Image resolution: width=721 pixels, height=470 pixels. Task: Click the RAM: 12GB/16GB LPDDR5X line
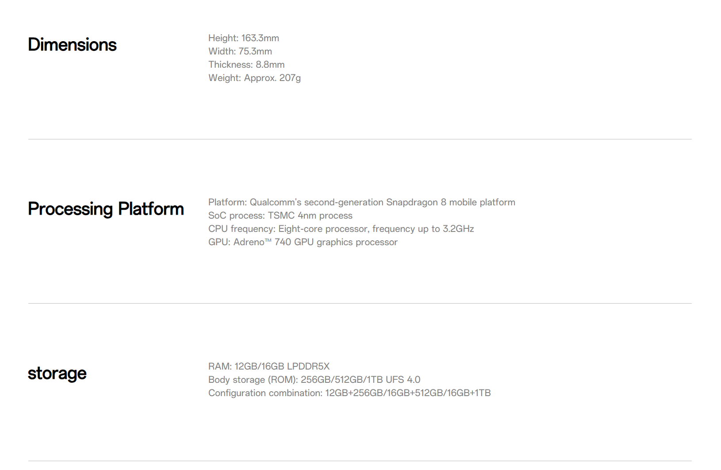coord(269,366)
